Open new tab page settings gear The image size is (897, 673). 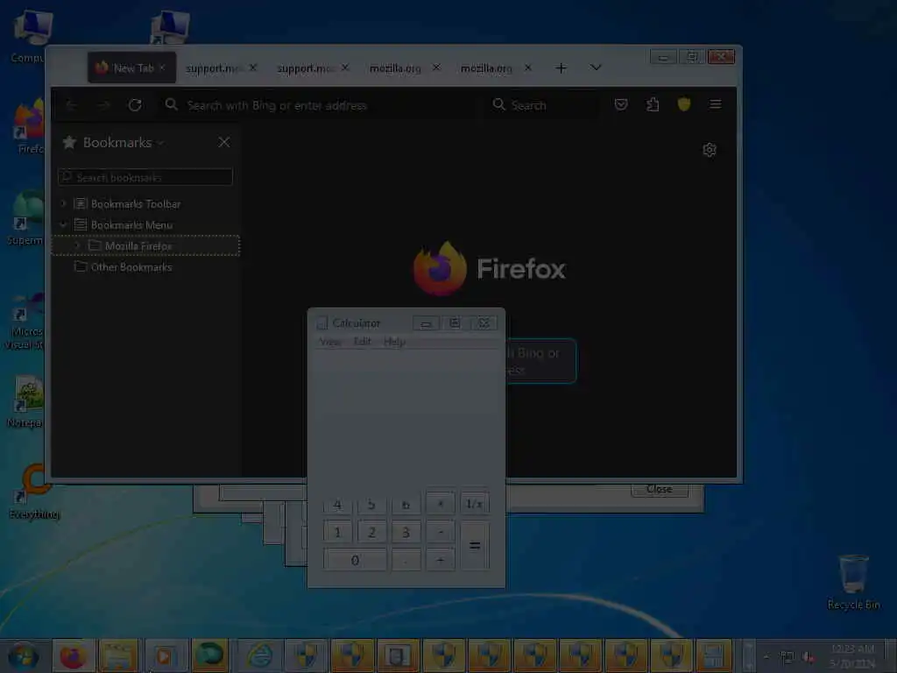point(710,150)
